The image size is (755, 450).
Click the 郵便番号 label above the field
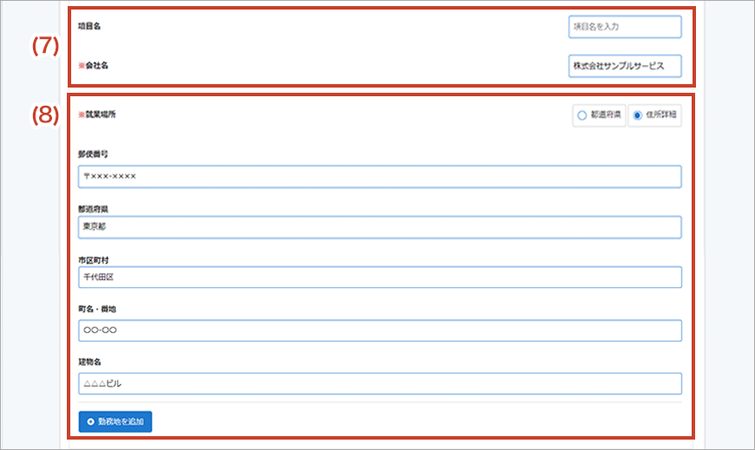click(93, 153)
